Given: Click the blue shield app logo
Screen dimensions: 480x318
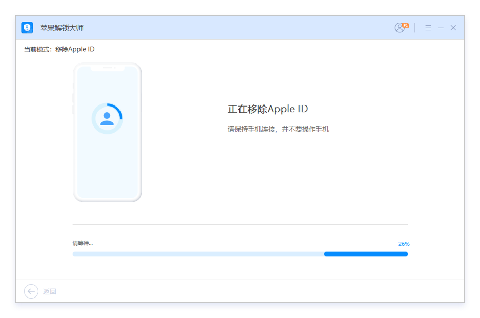Looking at the screenshot, I should click(x=27, y=28).
